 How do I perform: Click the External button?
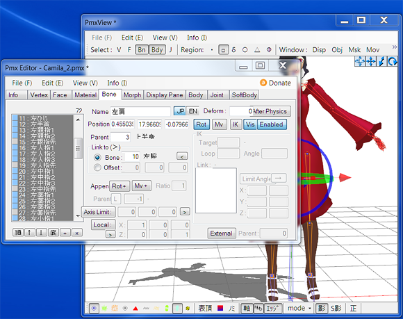[x=221, y=233]
